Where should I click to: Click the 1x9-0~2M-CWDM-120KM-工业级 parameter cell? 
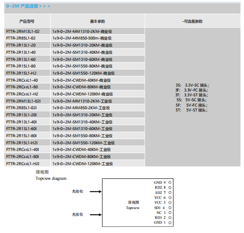[98, 164]
